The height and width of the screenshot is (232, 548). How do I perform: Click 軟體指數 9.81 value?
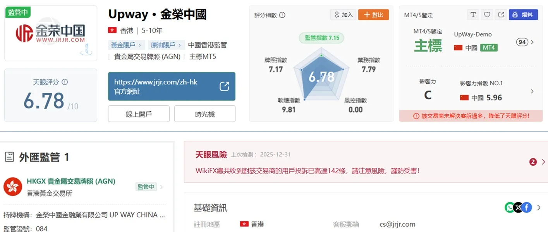tap(289, 110)
